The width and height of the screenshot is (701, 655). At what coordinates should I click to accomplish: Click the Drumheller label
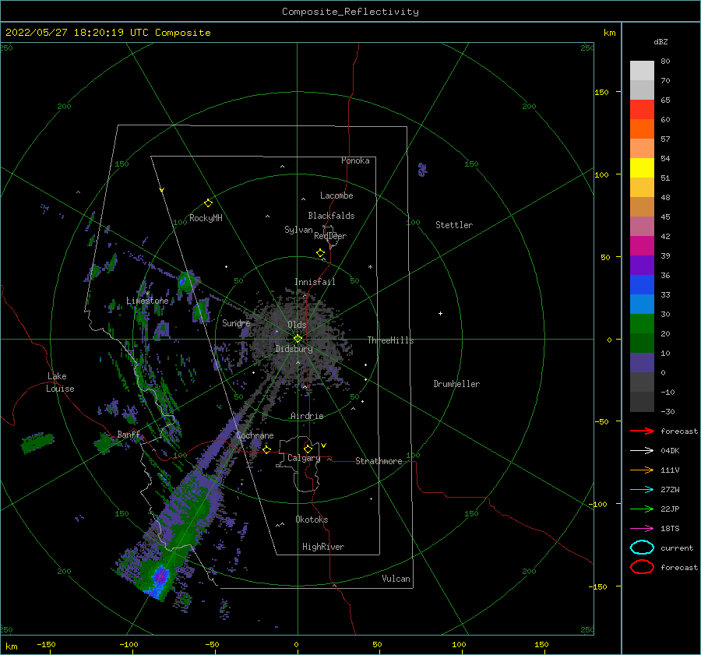coord(456,384)
